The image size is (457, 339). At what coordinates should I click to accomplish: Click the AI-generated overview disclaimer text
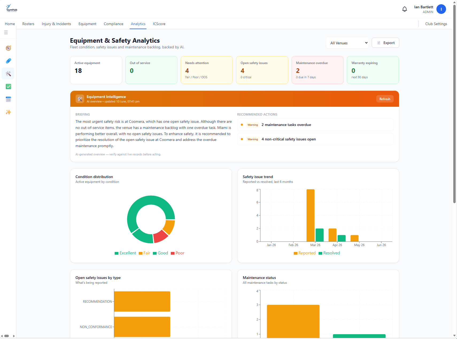(x=118, y=154)
